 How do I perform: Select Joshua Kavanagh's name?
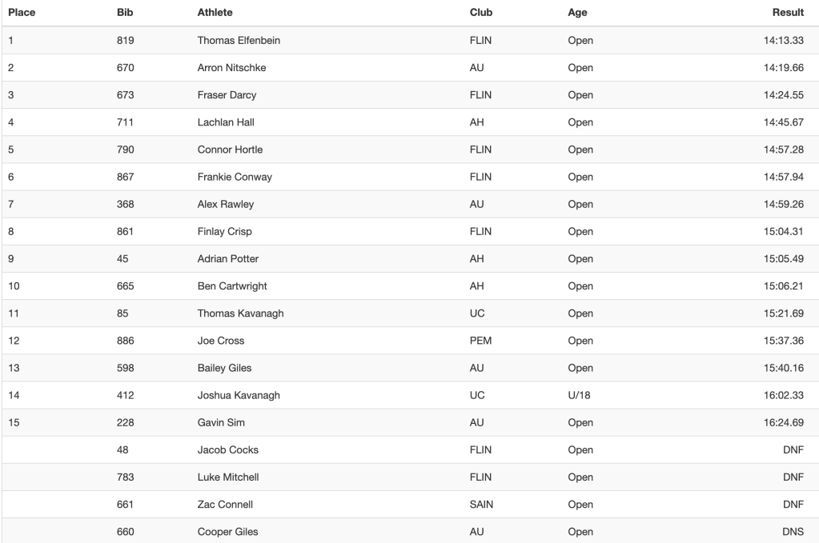click(x=239, y=395)
